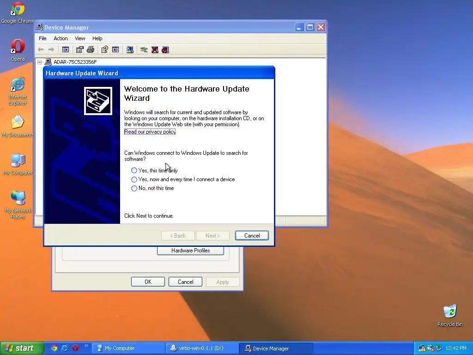Click the Security Center red shield tray icon
Image resolution: width=473 pixels, height=355 pixels.
coord(431,349)
